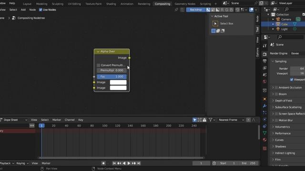
Task: Expand the Subsurface Scattering panel
Action: pyautogui.click(x=273, y=107)
